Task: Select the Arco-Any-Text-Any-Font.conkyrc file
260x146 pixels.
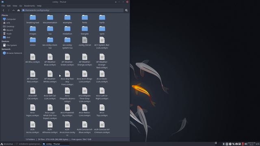Action: [67, 74]
